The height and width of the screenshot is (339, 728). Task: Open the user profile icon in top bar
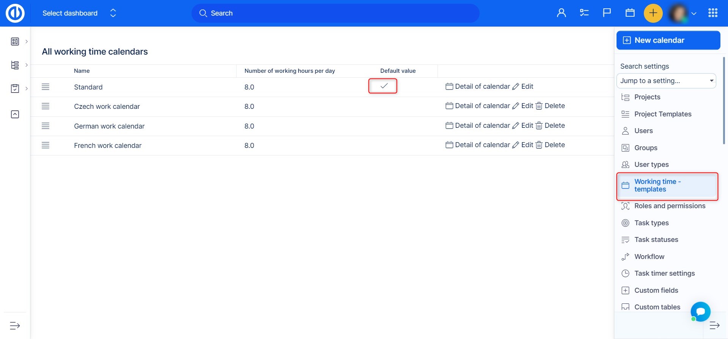561,13
